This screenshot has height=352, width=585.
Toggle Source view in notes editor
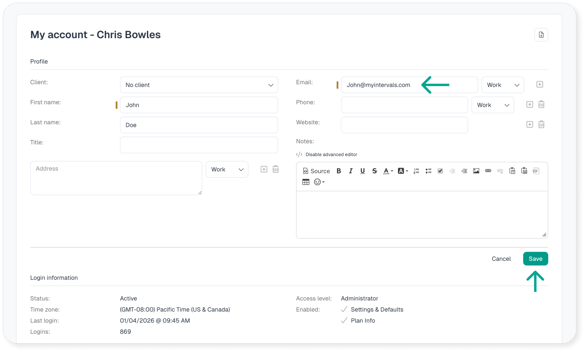pyautogui.click(x=316, y=171)
